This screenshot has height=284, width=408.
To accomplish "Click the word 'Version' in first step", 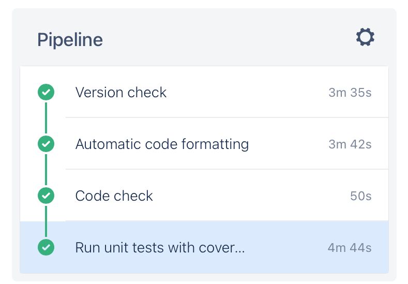I will [99, 93].
